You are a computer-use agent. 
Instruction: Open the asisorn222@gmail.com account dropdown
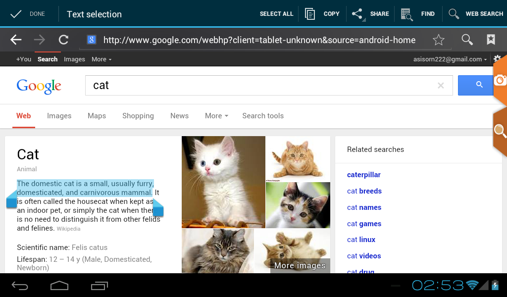[450, 59]
